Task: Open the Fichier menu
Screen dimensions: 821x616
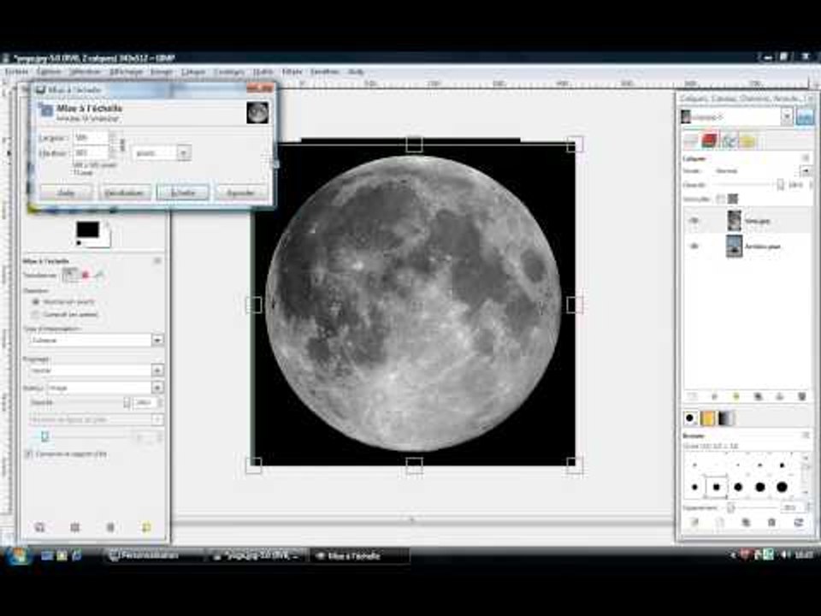Action: 16,72
